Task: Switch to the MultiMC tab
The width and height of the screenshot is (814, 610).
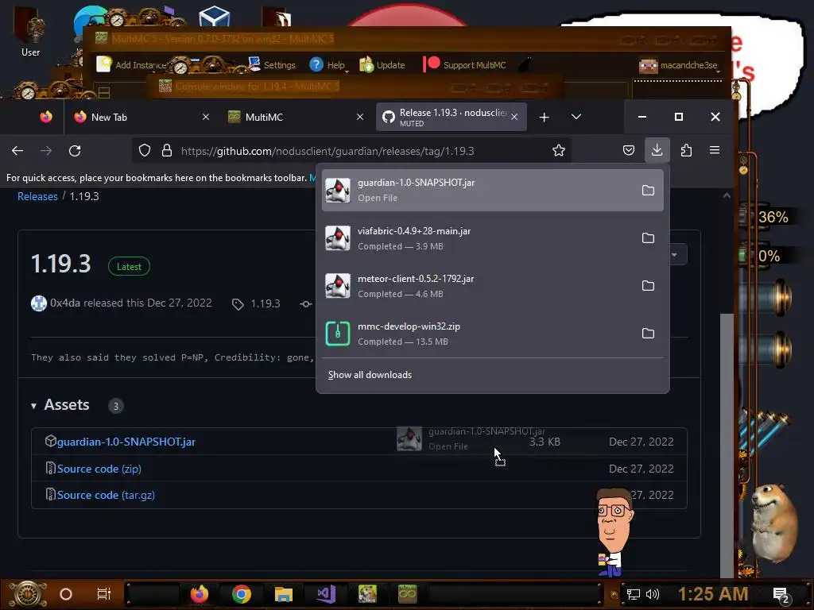Action: 296,118
